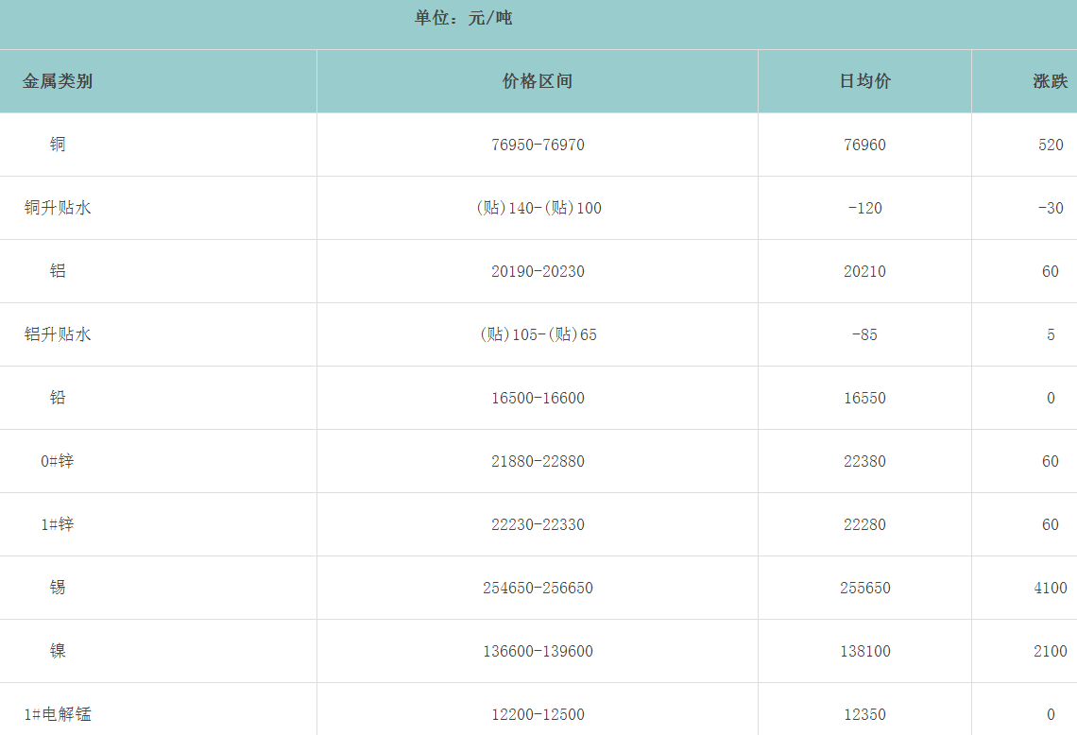Select the 21880-22880 price range cell

pos(538,461)
